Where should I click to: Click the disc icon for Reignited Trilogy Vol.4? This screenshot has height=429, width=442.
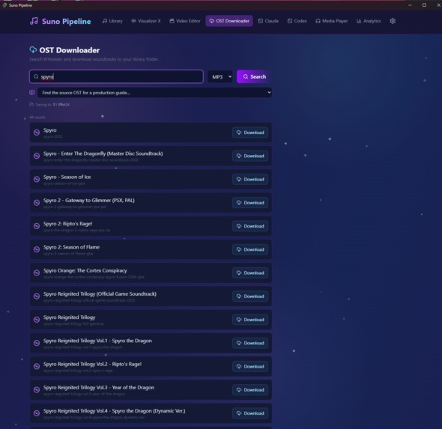coord(37,413)
